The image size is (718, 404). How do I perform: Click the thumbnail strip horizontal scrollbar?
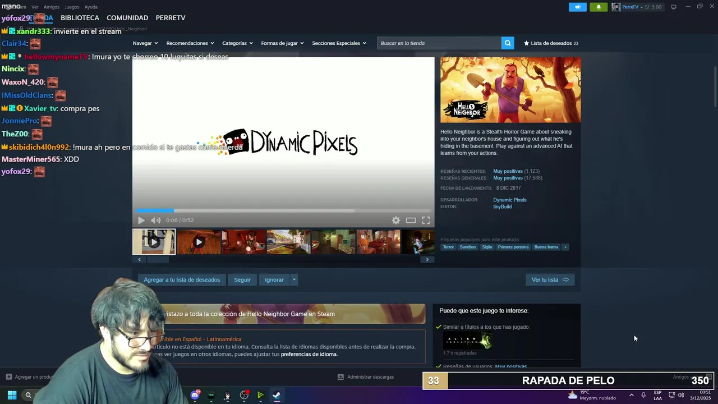click(158, 259)
